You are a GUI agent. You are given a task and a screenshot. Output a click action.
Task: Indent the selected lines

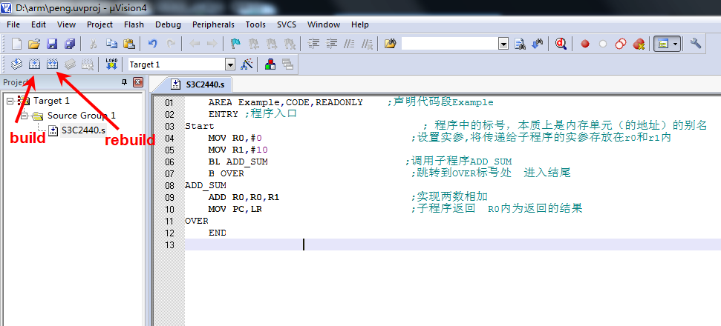[x=314, y=44]
